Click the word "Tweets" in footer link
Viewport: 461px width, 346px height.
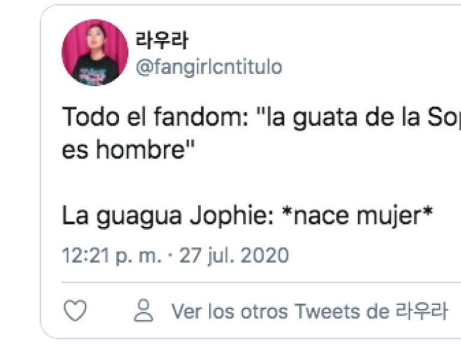[x=327, y=311]
